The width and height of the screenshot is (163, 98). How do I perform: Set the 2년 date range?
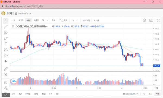14,94
